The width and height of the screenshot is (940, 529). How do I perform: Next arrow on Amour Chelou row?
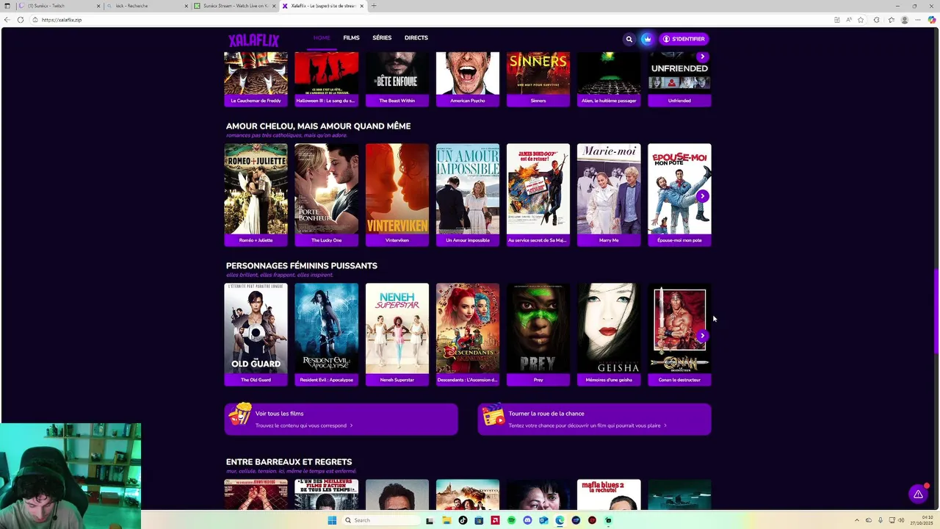pos(702,196)
